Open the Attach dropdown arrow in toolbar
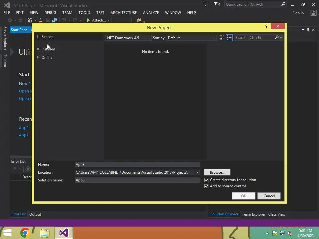The width and height of the screenshot is (319, 239). coord(109,20)
